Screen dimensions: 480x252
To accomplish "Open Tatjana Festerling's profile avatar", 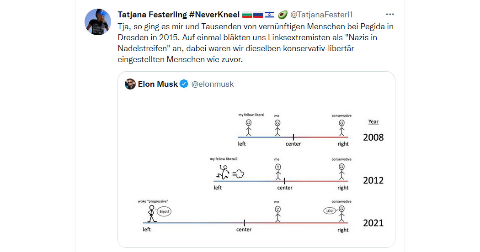I will point(98,22).
